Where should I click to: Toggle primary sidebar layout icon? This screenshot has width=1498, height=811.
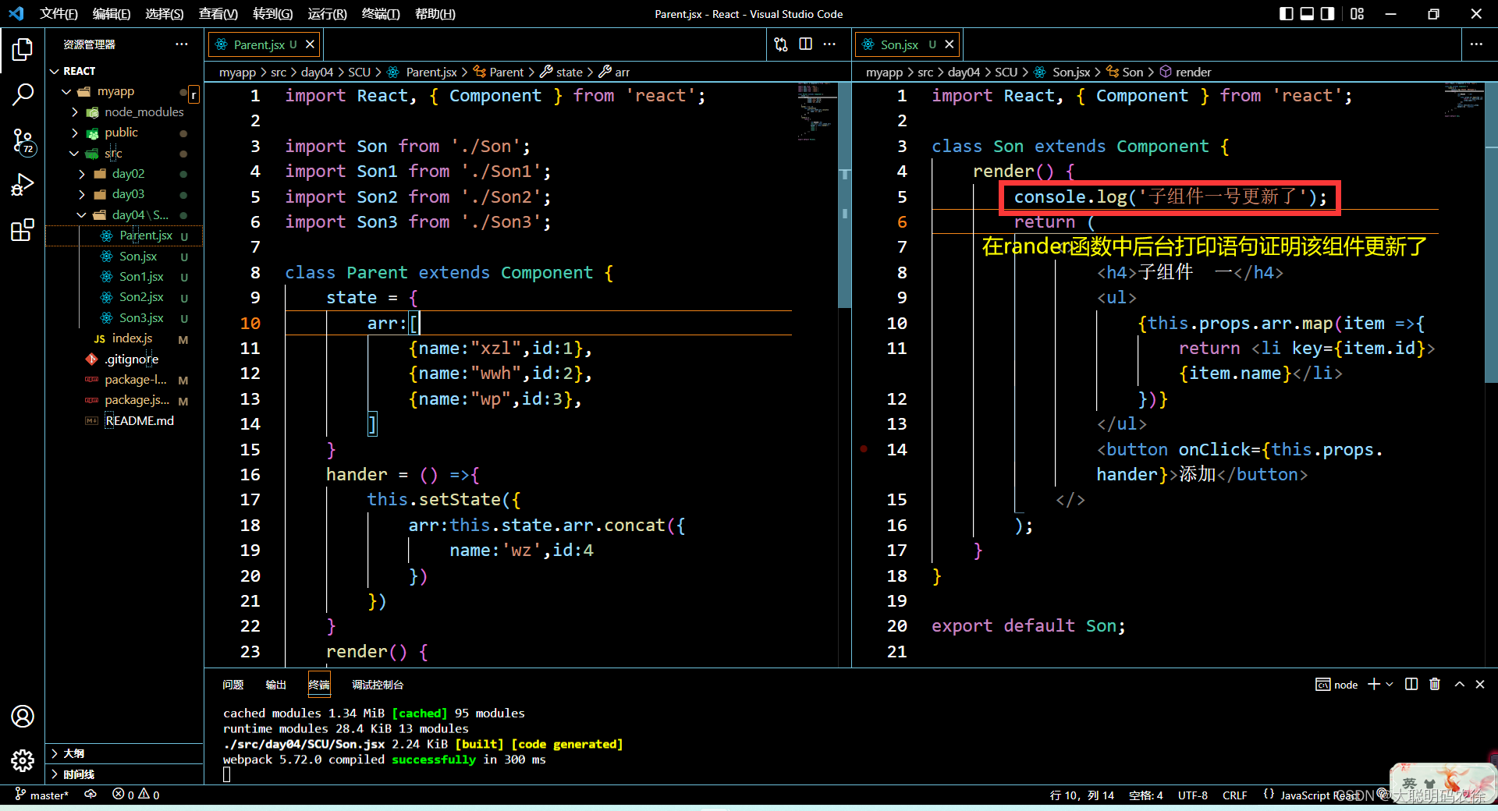pyautogui.click(x=1287, y=13)
